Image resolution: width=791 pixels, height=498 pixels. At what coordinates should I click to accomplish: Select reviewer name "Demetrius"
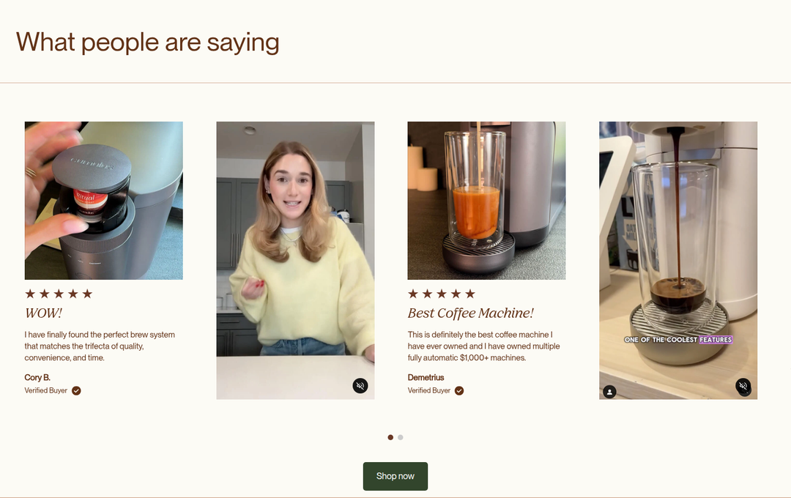pyautogui.click(x=426, y=377)
